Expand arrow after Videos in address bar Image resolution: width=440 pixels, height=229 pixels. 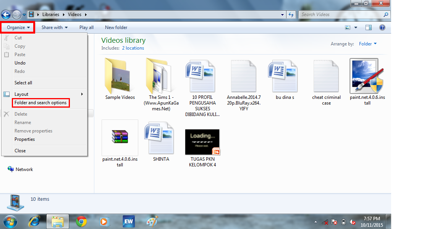pyautogui.click(x=86, y=15)
